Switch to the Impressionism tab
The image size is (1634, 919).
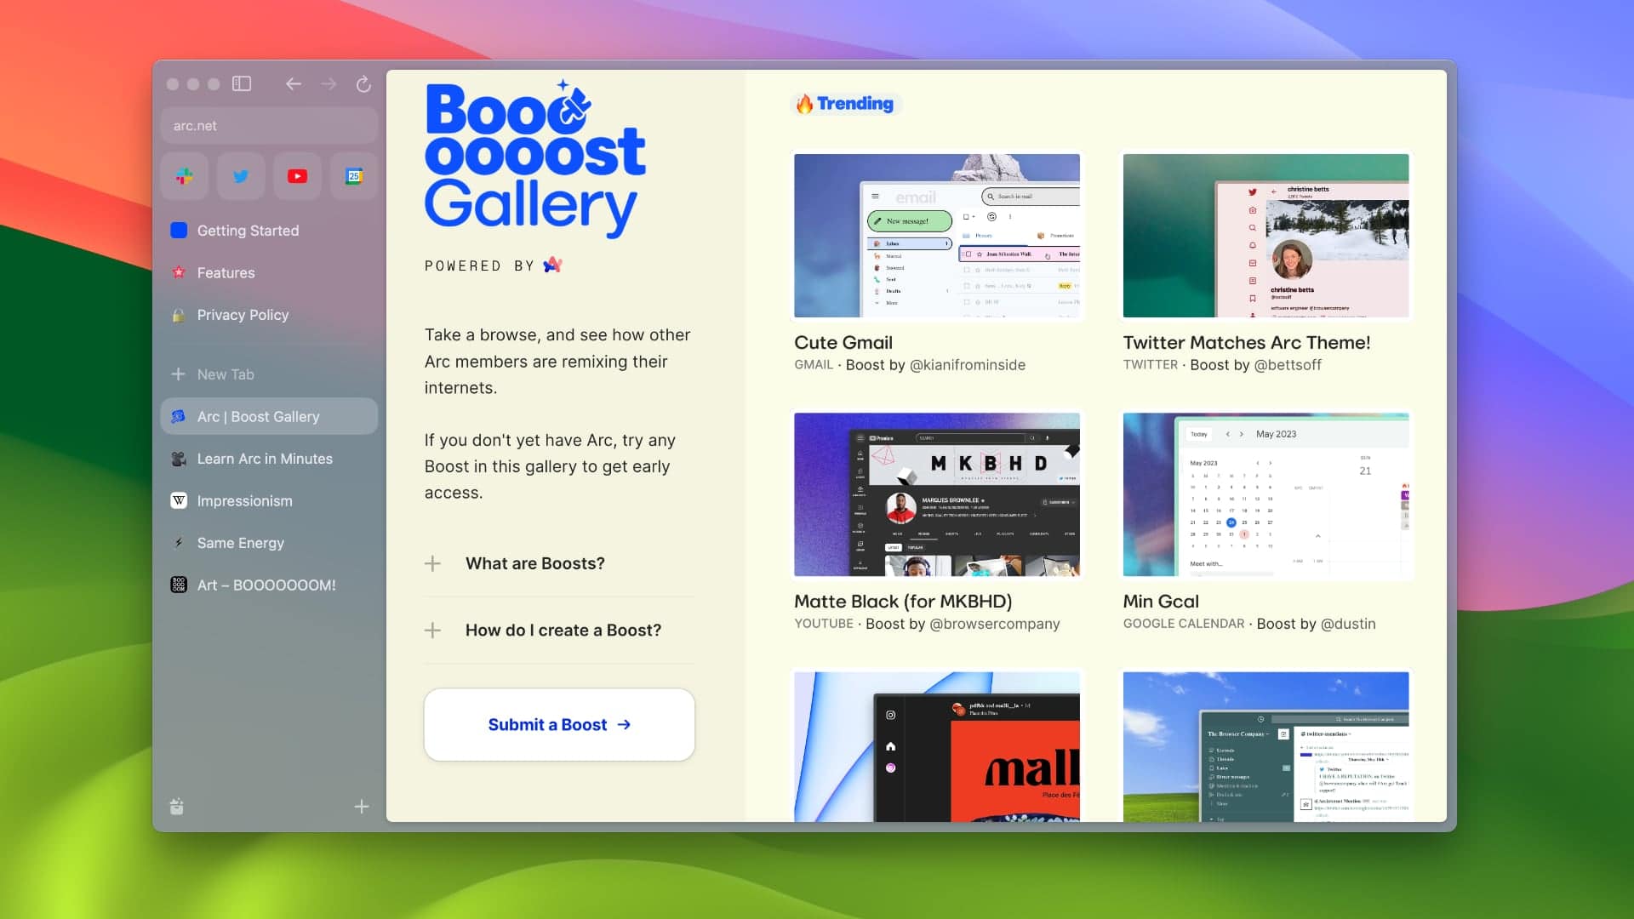(244, 501)
